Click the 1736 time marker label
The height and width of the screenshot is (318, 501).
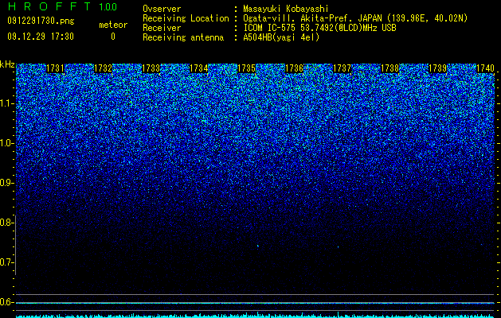click(x=294, y=68)
